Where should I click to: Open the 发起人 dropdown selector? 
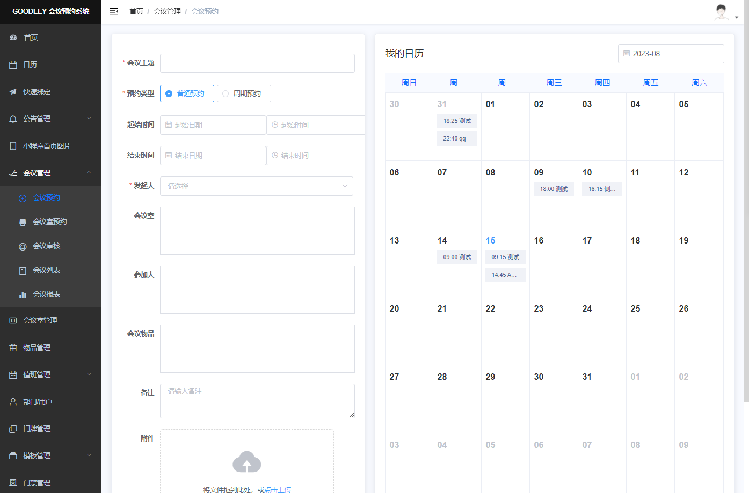tap(257, 186)
